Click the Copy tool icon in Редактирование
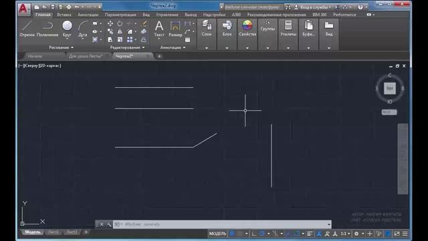 pos(110,31)
